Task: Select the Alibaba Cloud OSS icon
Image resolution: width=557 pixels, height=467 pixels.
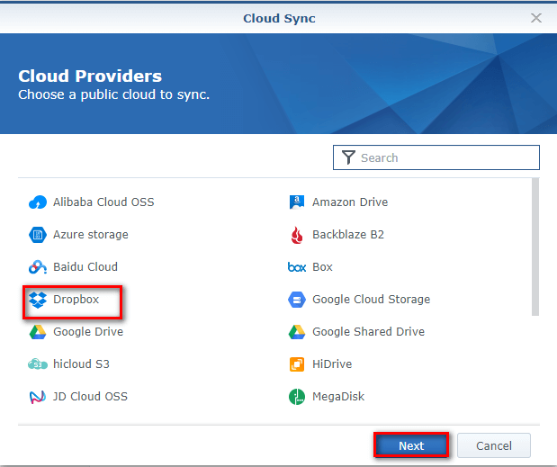Action: (x=37, y=202)
